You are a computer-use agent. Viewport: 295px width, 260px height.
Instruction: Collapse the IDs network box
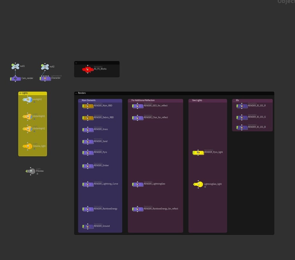[x=234, y=101]
